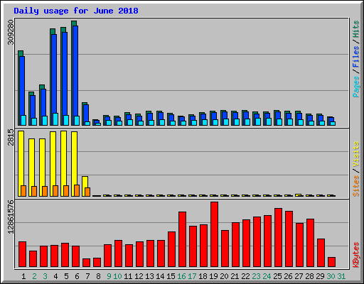Click day 10 on the date axis
364x284 pixels.
(x=117, y=276)
